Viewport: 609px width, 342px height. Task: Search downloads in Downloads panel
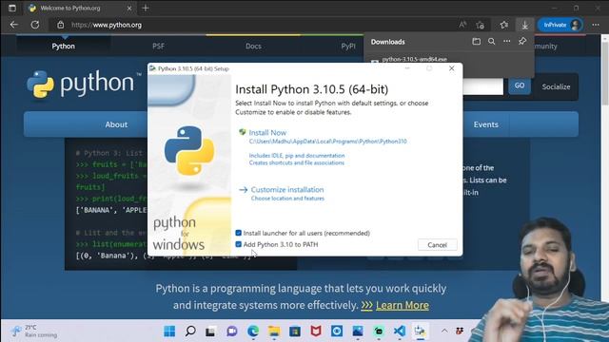click(491, 41)
